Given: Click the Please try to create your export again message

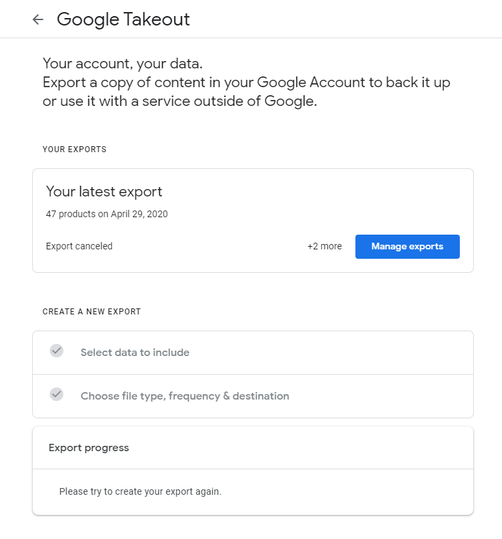Looking at the screenshot, I should [140, 491].
